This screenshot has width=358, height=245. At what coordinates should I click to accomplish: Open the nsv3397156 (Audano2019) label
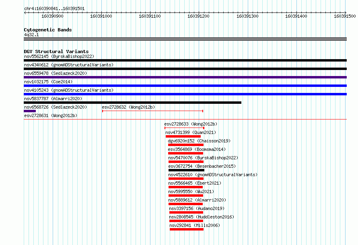197,208
